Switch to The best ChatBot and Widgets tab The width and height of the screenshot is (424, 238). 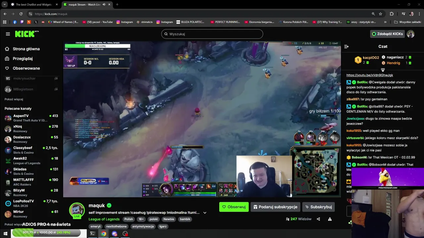point(34,5)
